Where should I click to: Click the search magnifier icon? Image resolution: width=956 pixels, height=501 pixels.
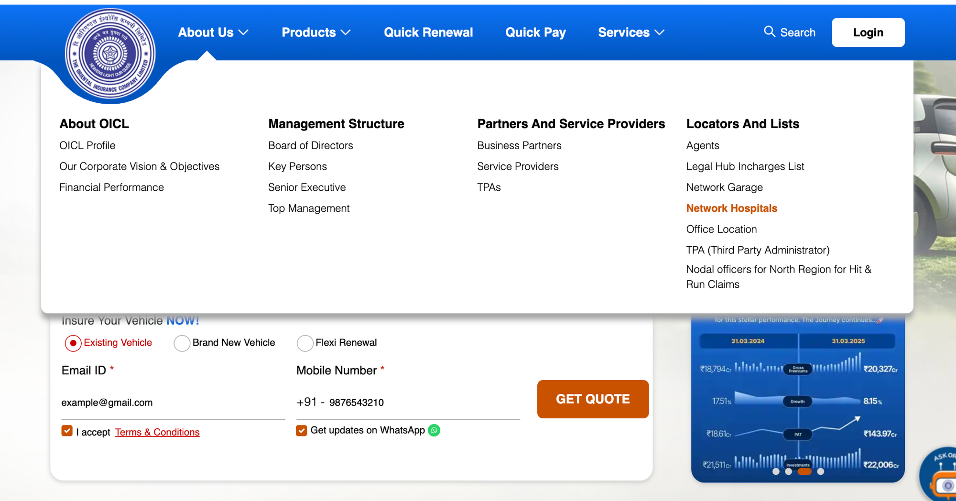[x=769, y=32]
